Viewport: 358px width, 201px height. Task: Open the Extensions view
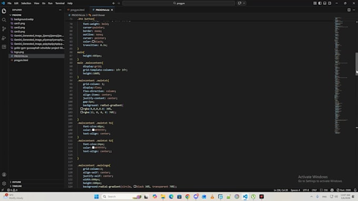click(4, 47)
